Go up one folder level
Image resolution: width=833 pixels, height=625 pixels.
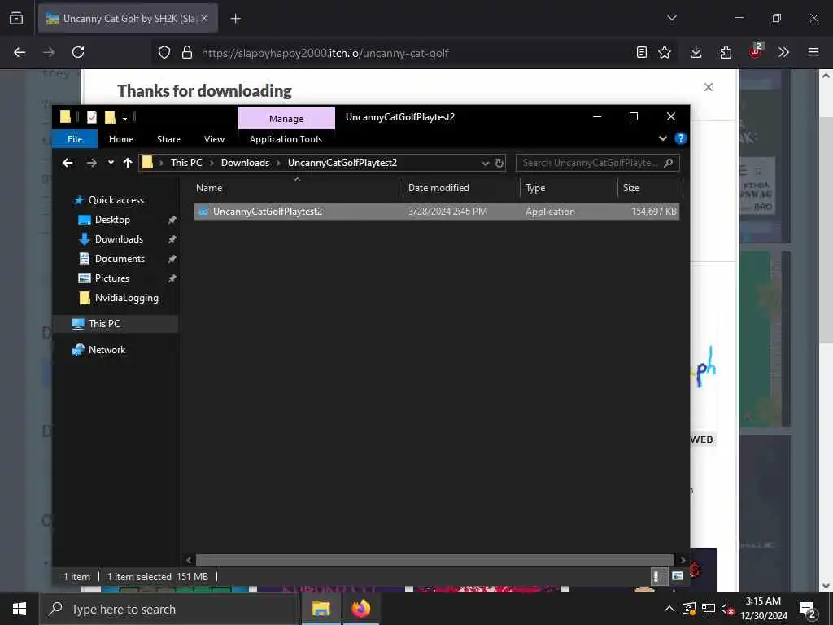[x=128, y=163]
